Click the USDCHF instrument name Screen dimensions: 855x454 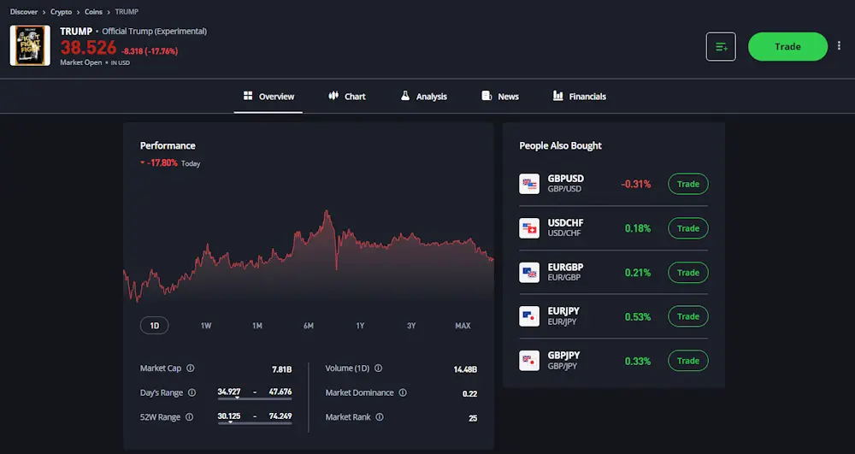click(x=565, y=222)
